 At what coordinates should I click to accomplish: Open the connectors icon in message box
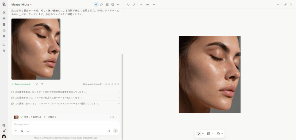[22, 131]
